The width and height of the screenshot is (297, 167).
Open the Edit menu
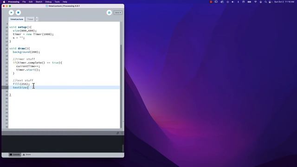31,2
